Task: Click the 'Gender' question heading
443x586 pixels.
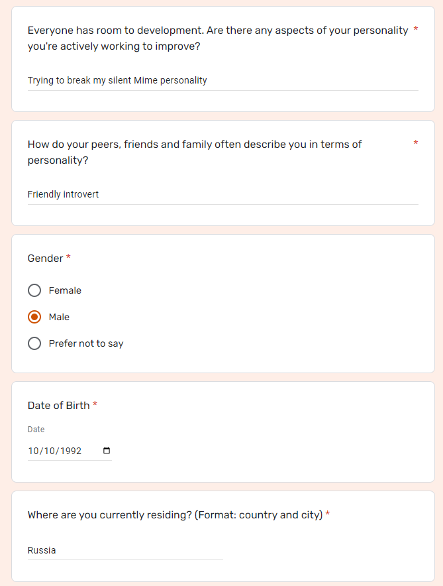Action: (x=45, y=259)
